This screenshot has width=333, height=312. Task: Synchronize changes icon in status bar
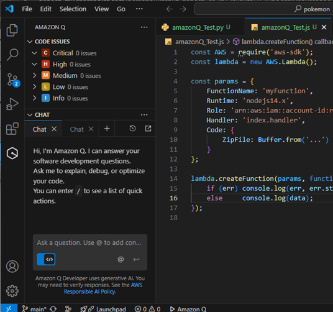[x=53, y=309]
